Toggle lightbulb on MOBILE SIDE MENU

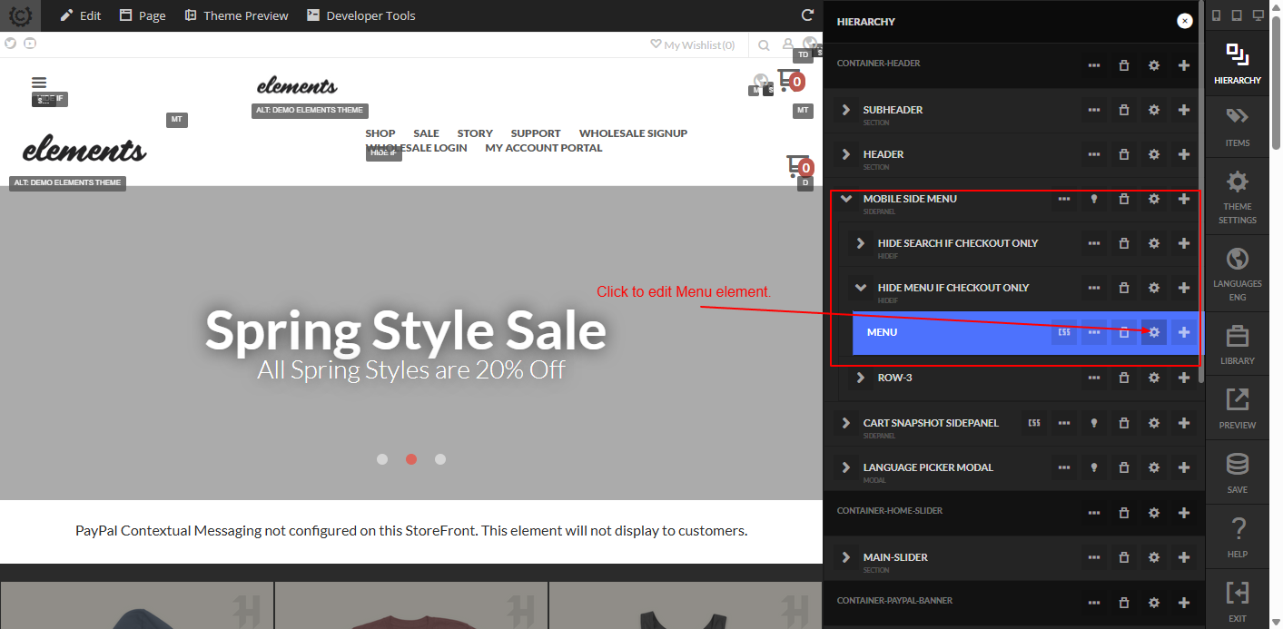click(x=1094, y=199)
